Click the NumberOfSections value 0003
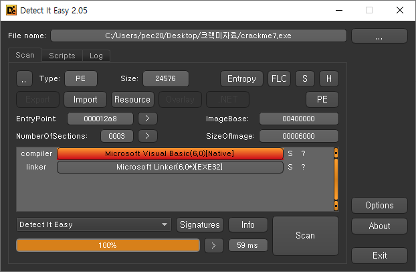Screen dimensions: 416x272 [x=117, y=136]
